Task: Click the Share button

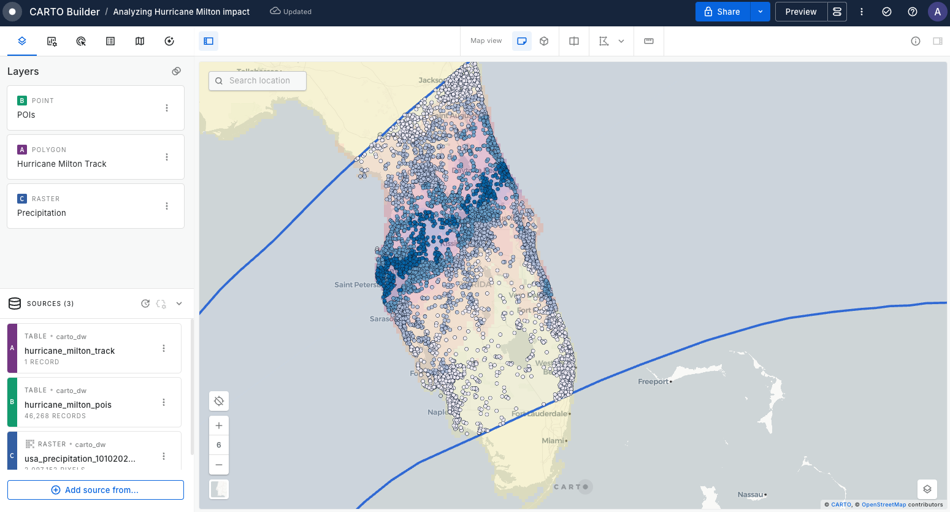Action: click(723, 12)
